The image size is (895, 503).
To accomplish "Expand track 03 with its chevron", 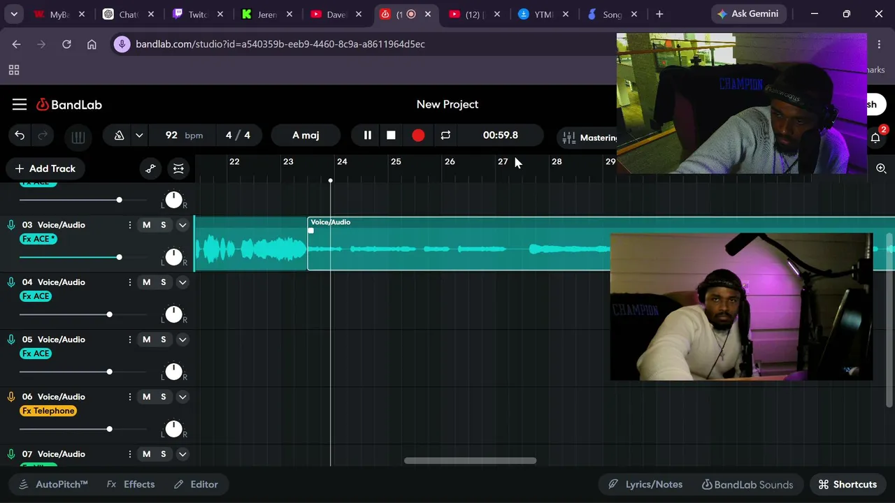I will [x=182, y=225].
